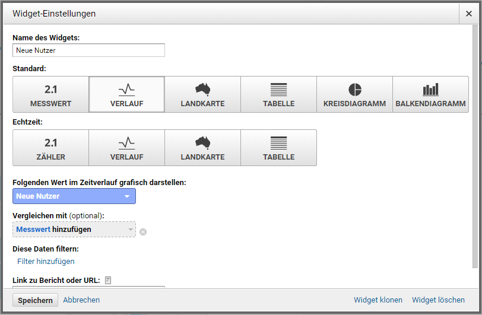Open the Messwert hinzufügen comparison dropdown
The height and width of the screenshot is (315, 482).
(74, 229)
